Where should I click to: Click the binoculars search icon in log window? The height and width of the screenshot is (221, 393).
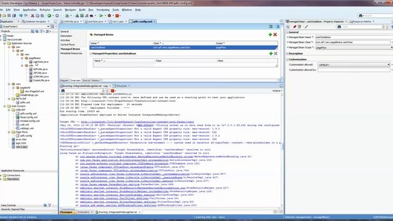tap(63, 91)
